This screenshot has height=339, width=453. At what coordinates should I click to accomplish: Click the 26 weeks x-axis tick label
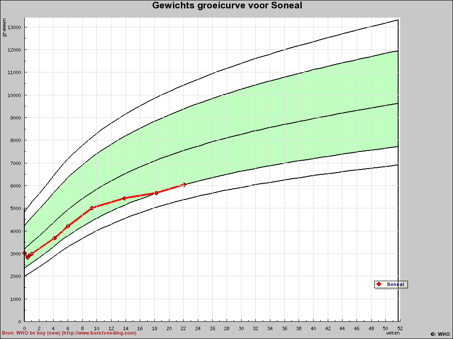coord(212,328)
